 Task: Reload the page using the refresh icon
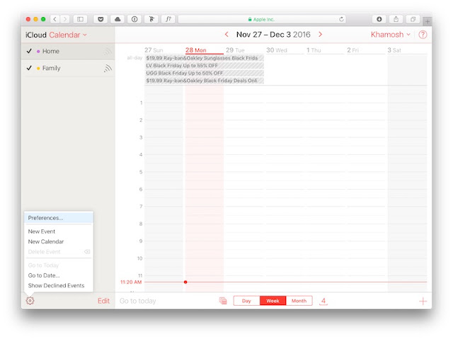[x=341, y=19]
